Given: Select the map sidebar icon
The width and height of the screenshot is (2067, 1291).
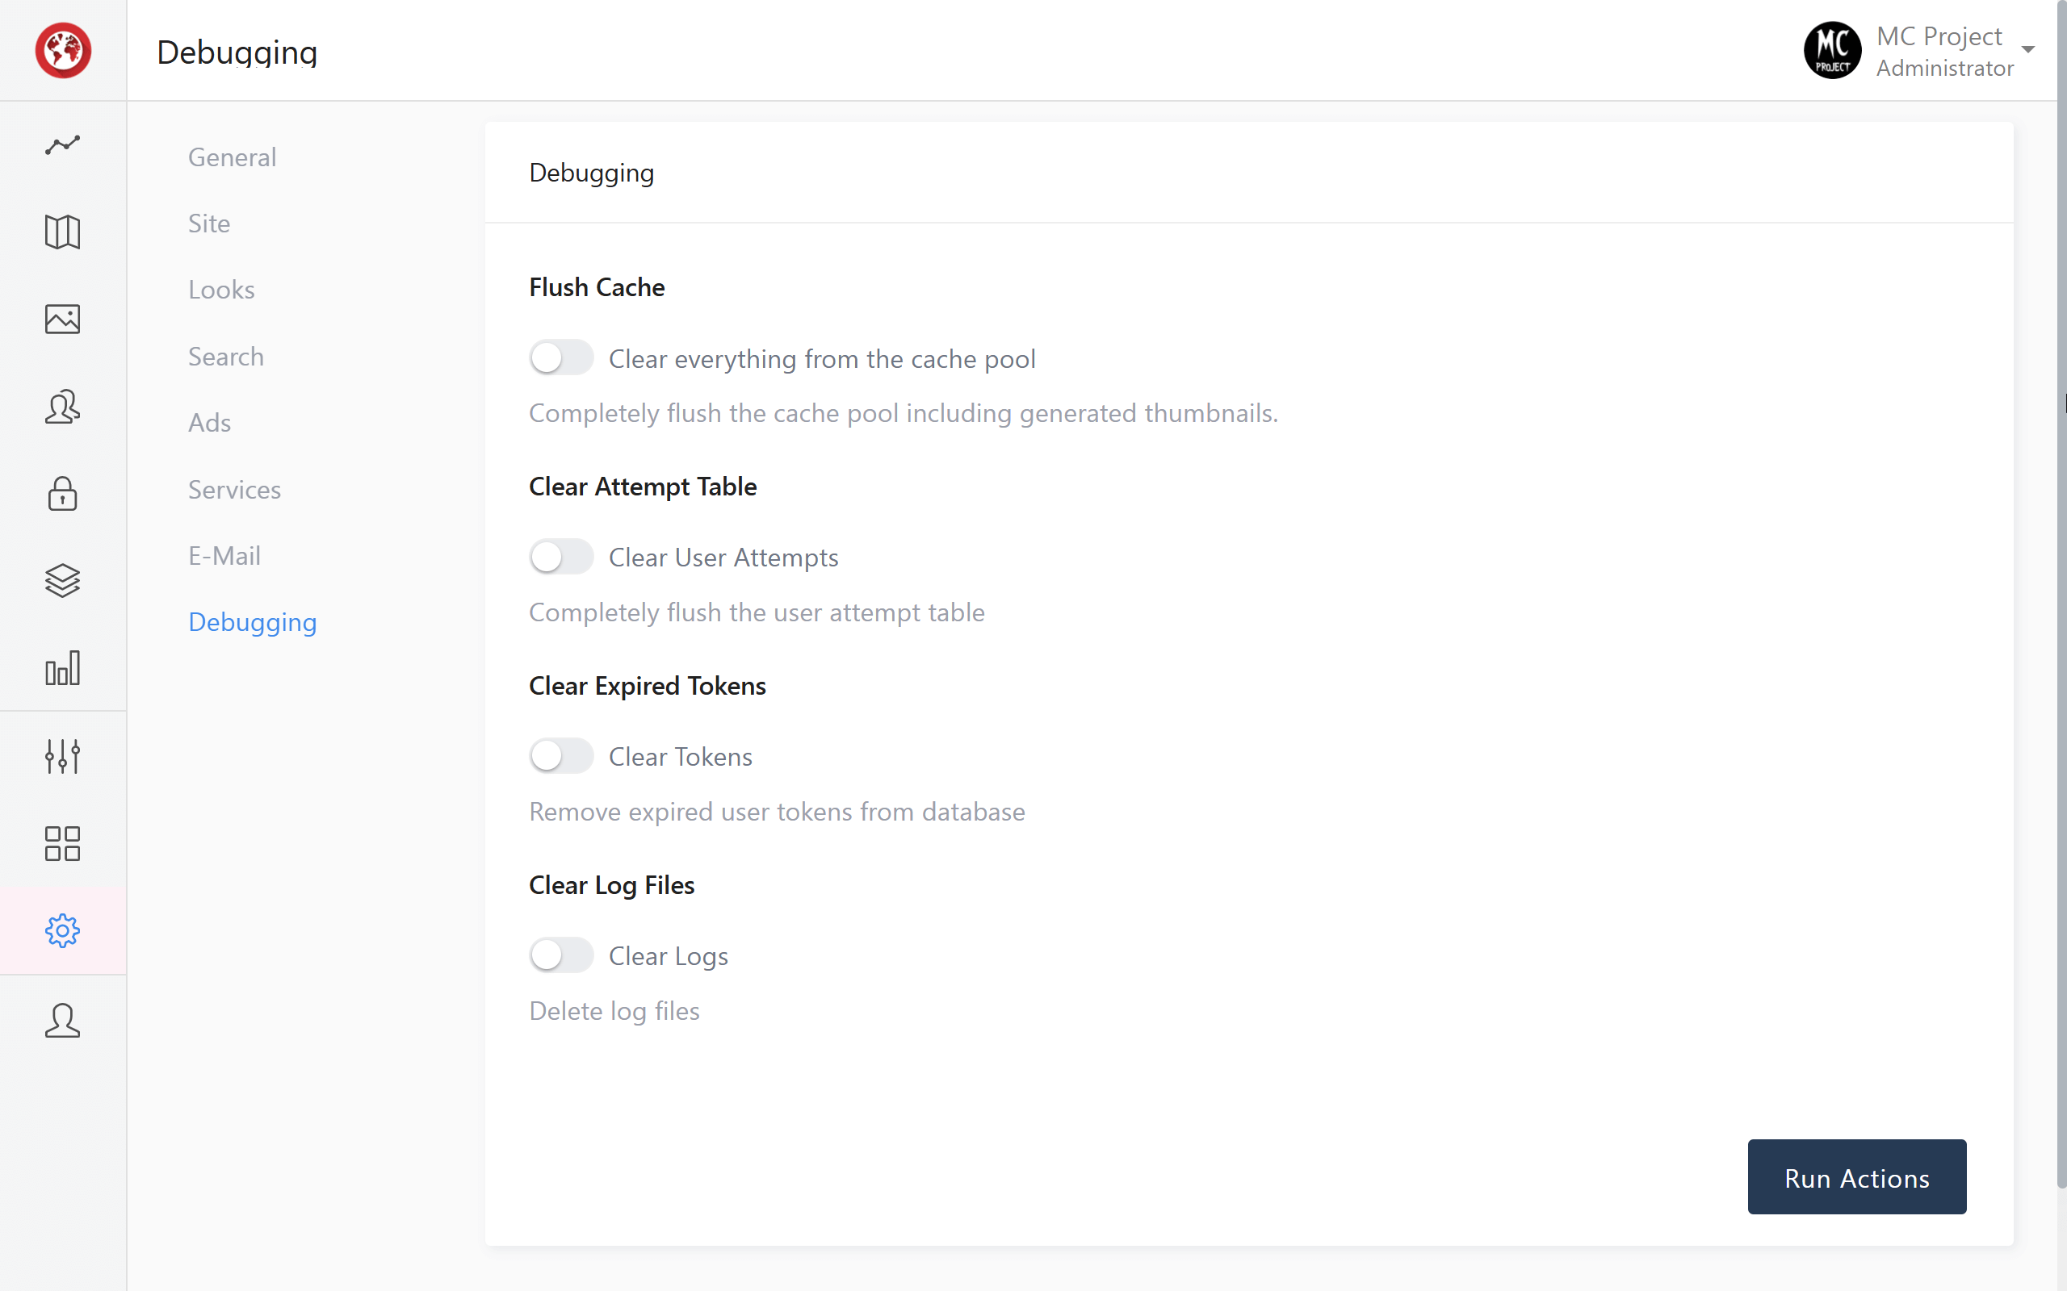Looking at the screenshot, I should 62,232.
